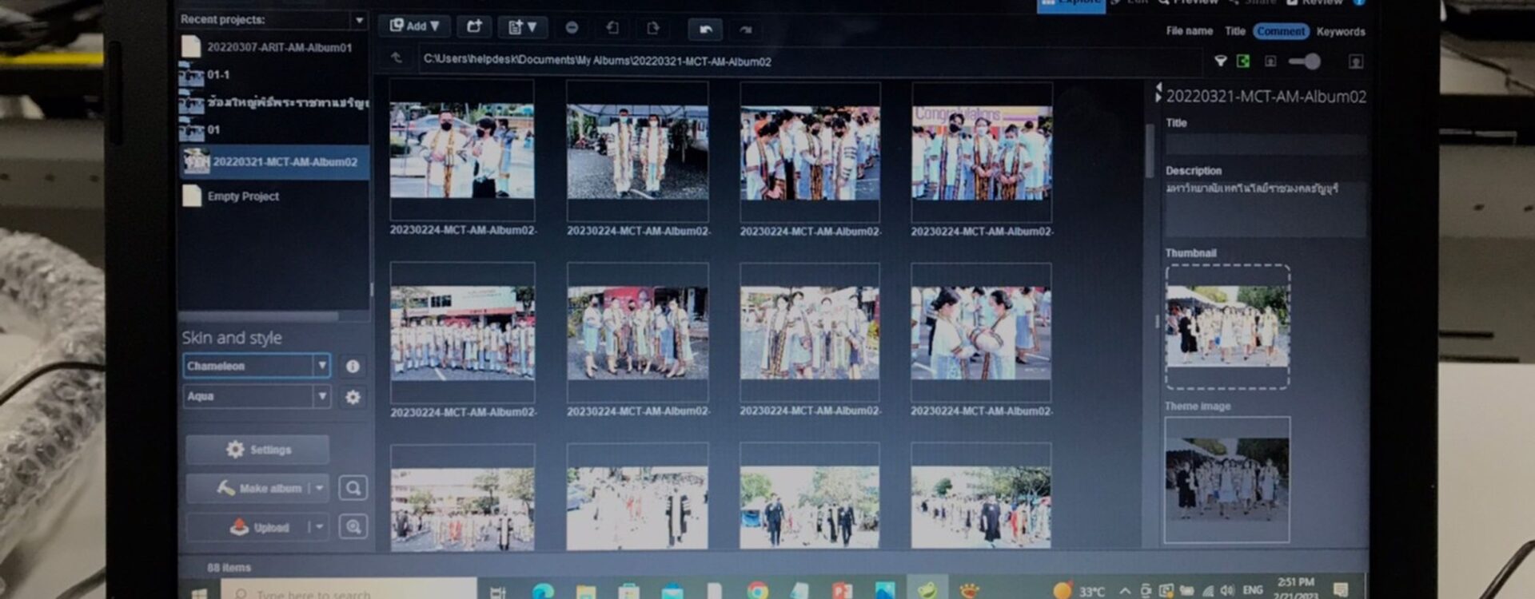Image resolution: width=1535 pixels, height=599 pixels.
Task: Click the green refresh icon
Action: point(1243,61)
